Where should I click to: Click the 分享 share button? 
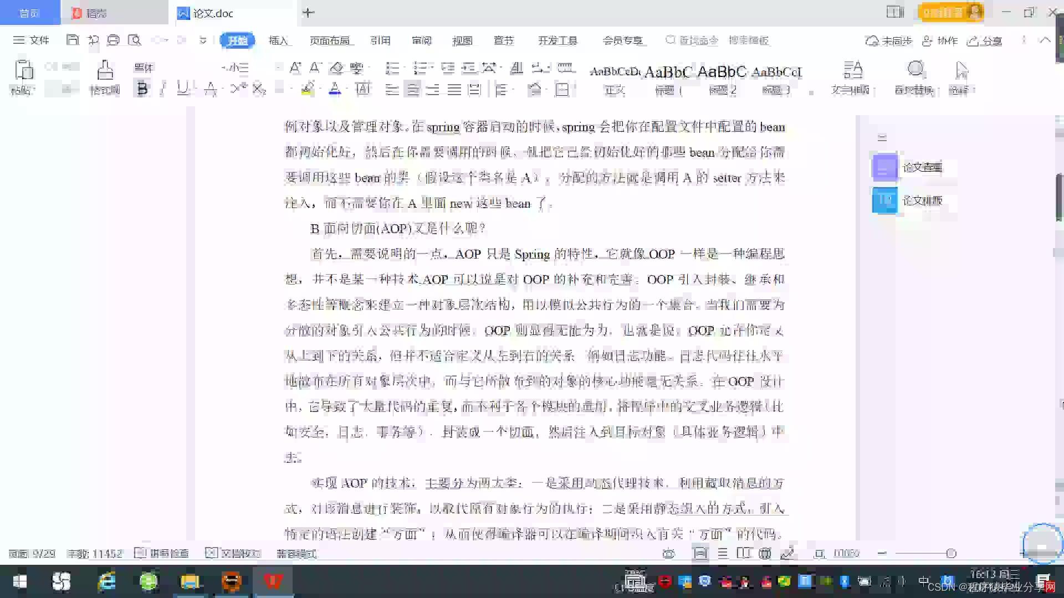click(x=984, y=40)
